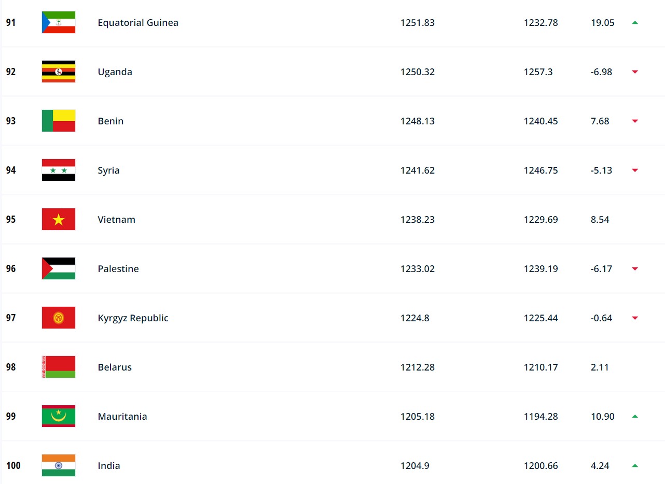Click the Vietnam flag icon
Image resolution: width=665 pixels, height=484 pixels.
[x=59, y=219]
